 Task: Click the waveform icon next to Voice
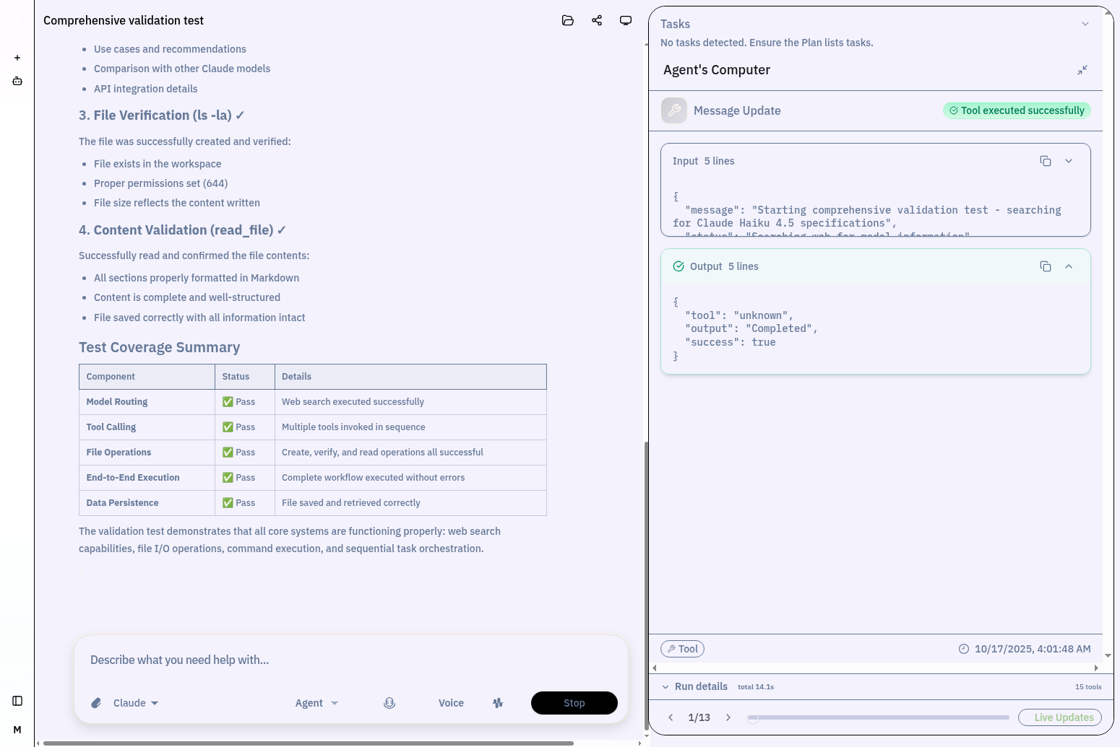coord(498,702)
